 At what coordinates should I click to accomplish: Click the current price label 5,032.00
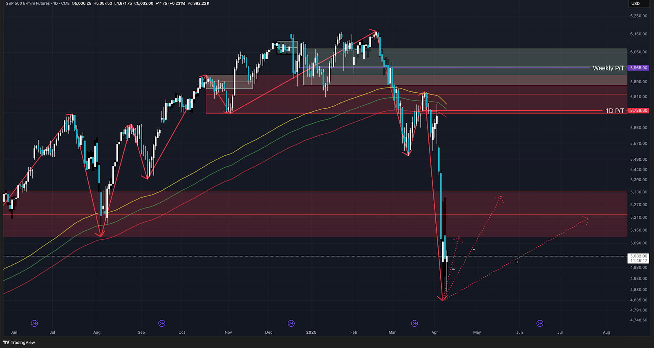tap(638, 256)
